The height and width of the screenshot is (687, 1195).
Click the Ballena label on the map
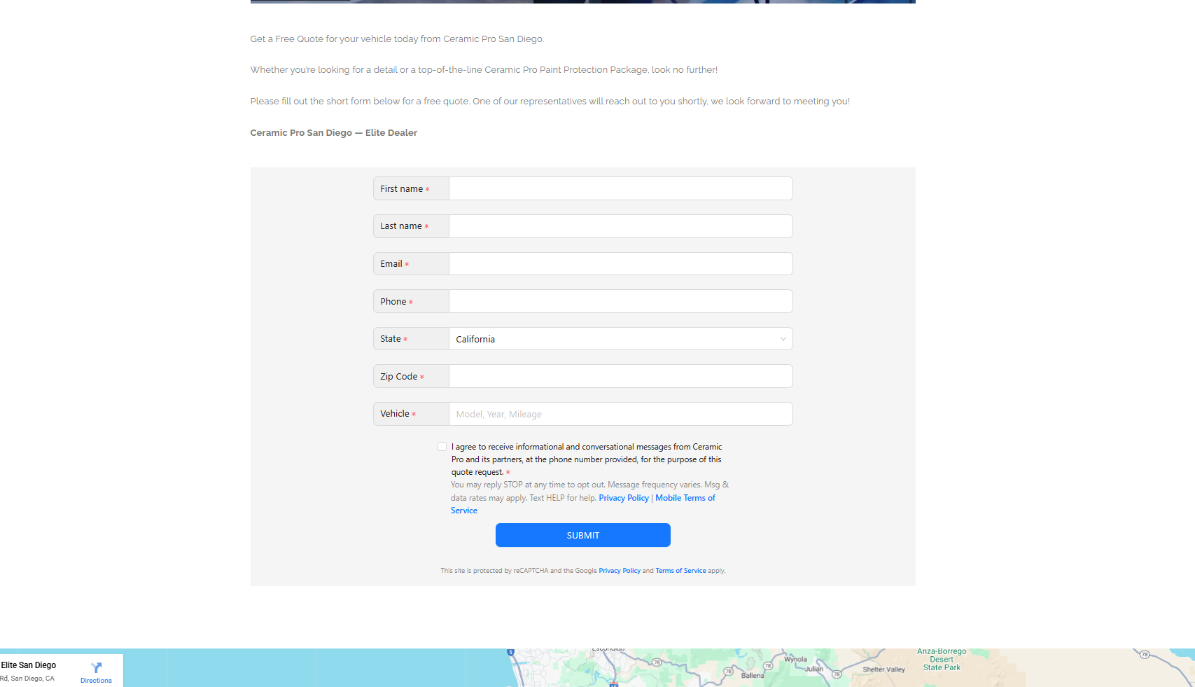tap(753, 676)
